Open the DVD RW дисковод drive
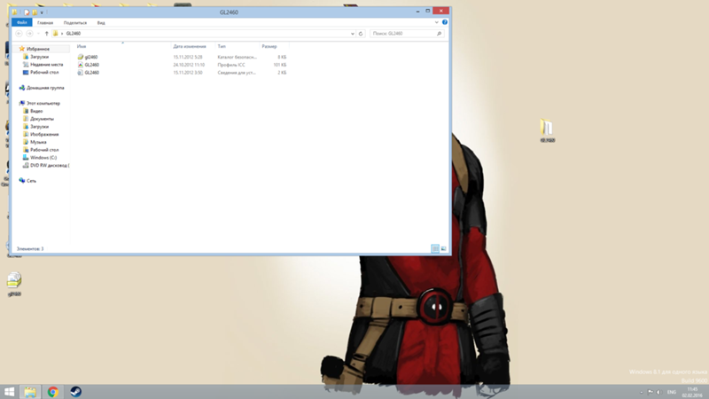Image resolution: width=709 pixels, height=399 pixels. (50, 166)
